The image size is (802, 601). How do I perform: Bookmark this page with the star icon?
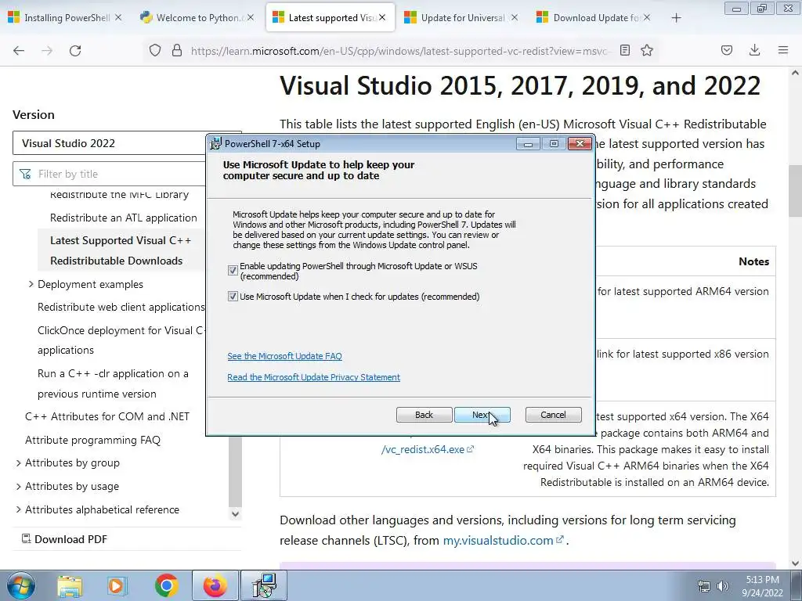pos(647,50)
